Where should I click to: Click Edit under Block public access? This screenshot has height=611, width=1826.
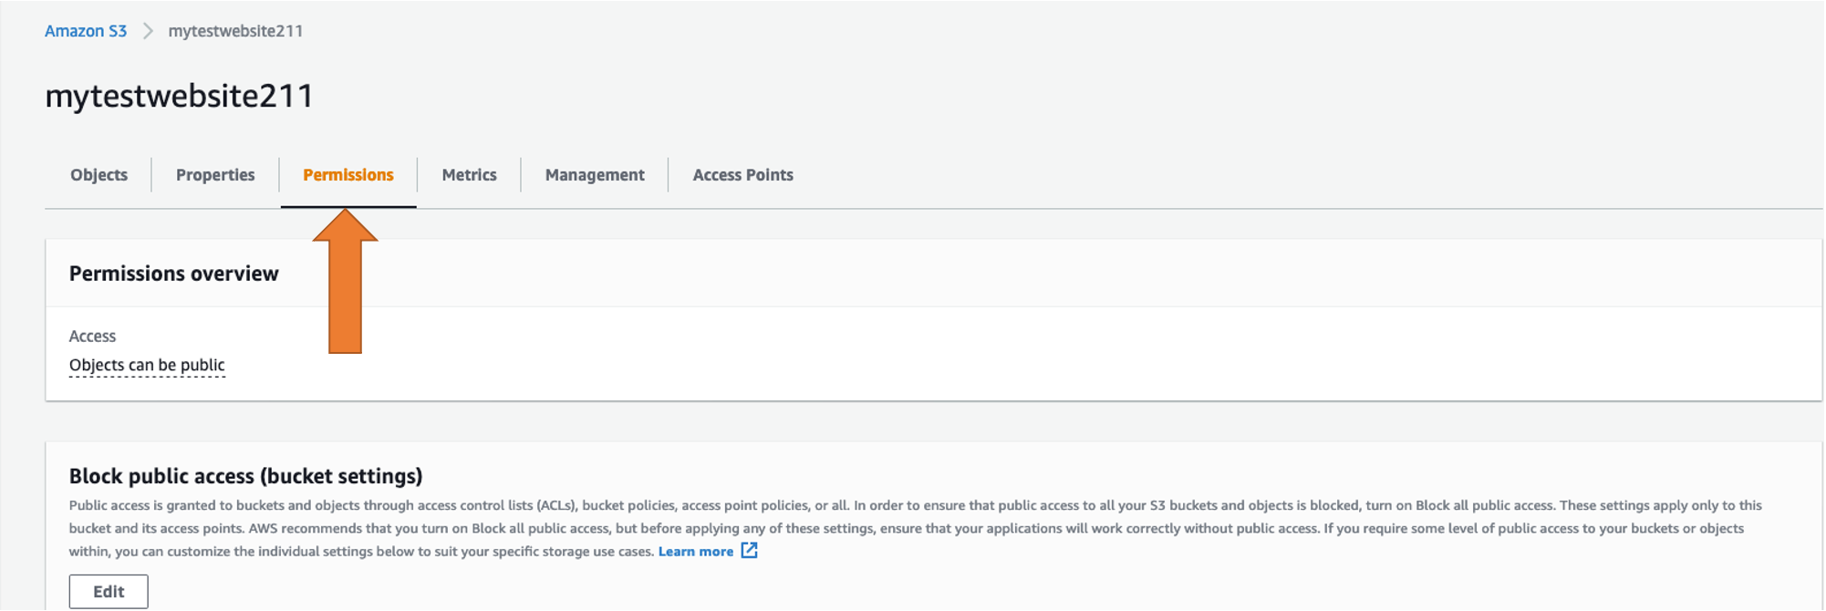(x=109, y=592)
